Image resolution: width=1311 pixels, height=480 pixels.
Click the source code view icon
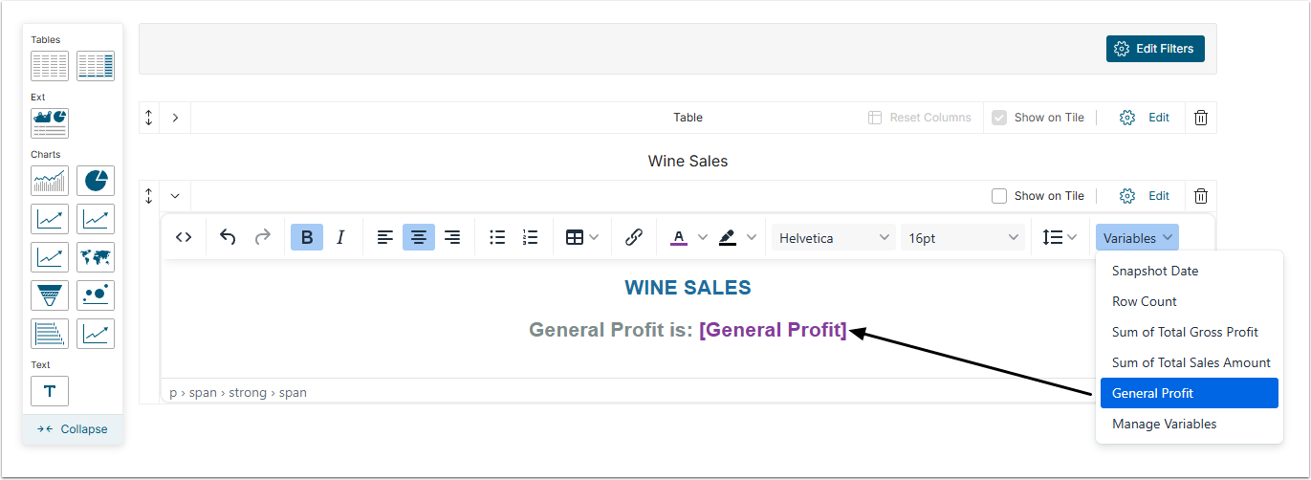point(184,237)
